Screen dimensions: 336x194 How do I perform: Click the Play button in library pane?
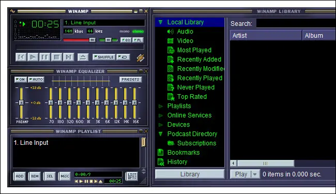coord(241,174)
